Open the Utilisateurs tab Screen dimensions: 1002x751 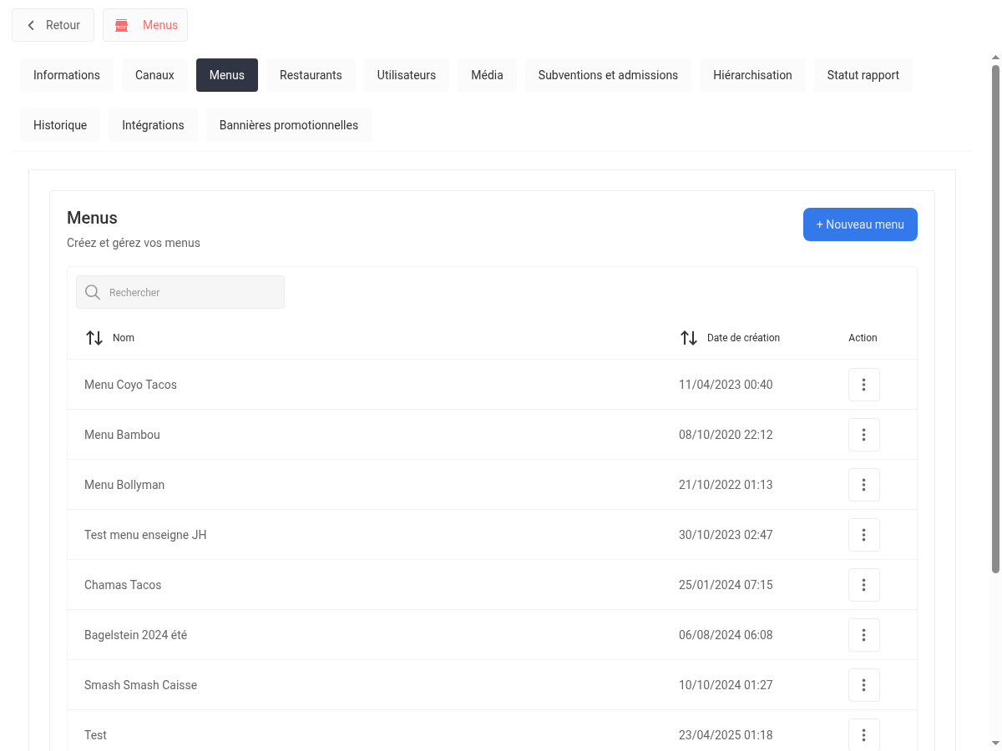(x=407, y=75)
